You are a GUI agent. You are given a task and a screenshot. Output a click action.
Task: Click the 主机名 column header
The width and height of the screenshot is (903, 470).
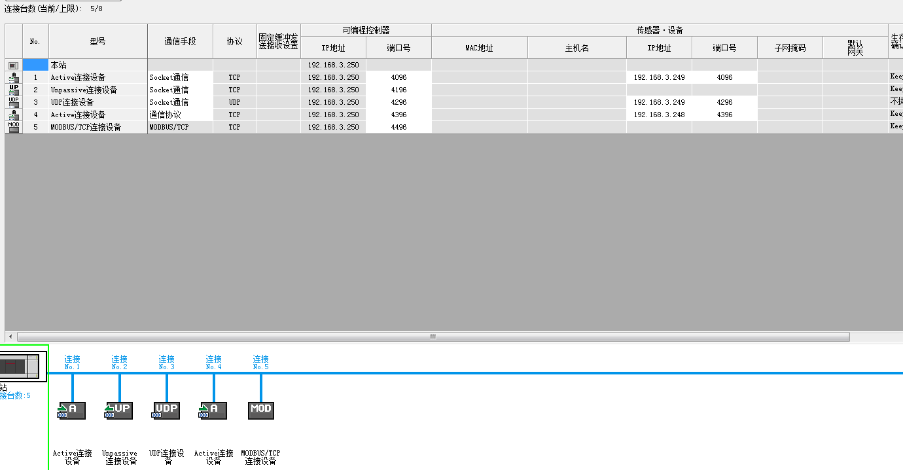(x=576, y=48)
